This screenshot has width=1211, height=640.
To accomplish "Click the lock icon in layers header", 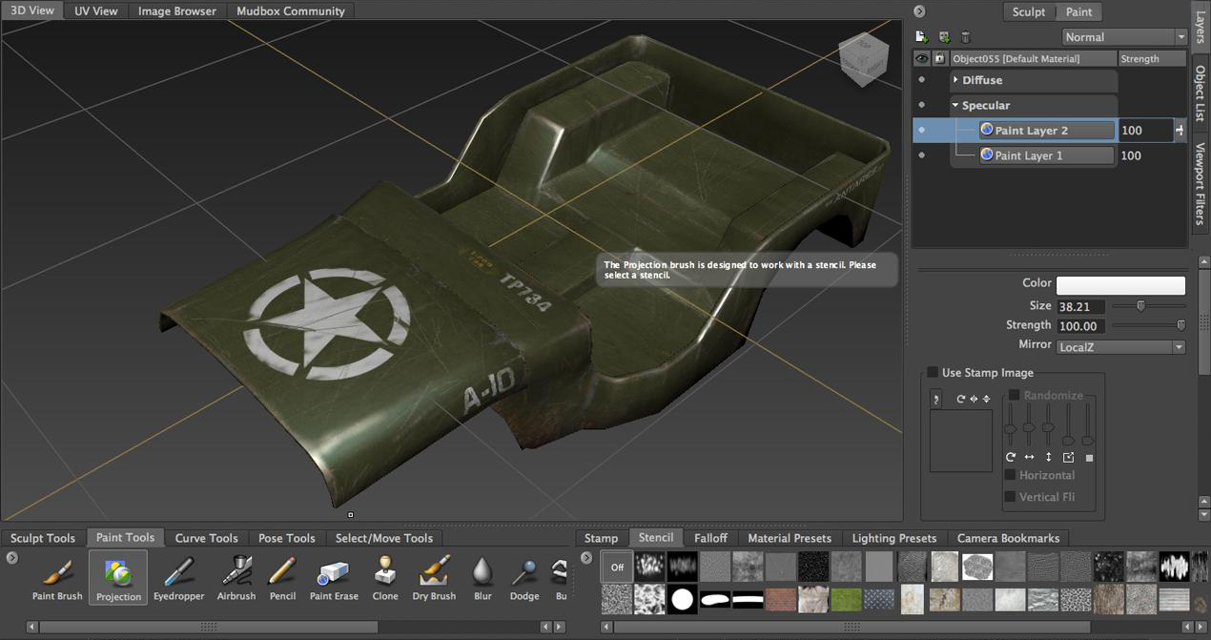I will 939,59.
